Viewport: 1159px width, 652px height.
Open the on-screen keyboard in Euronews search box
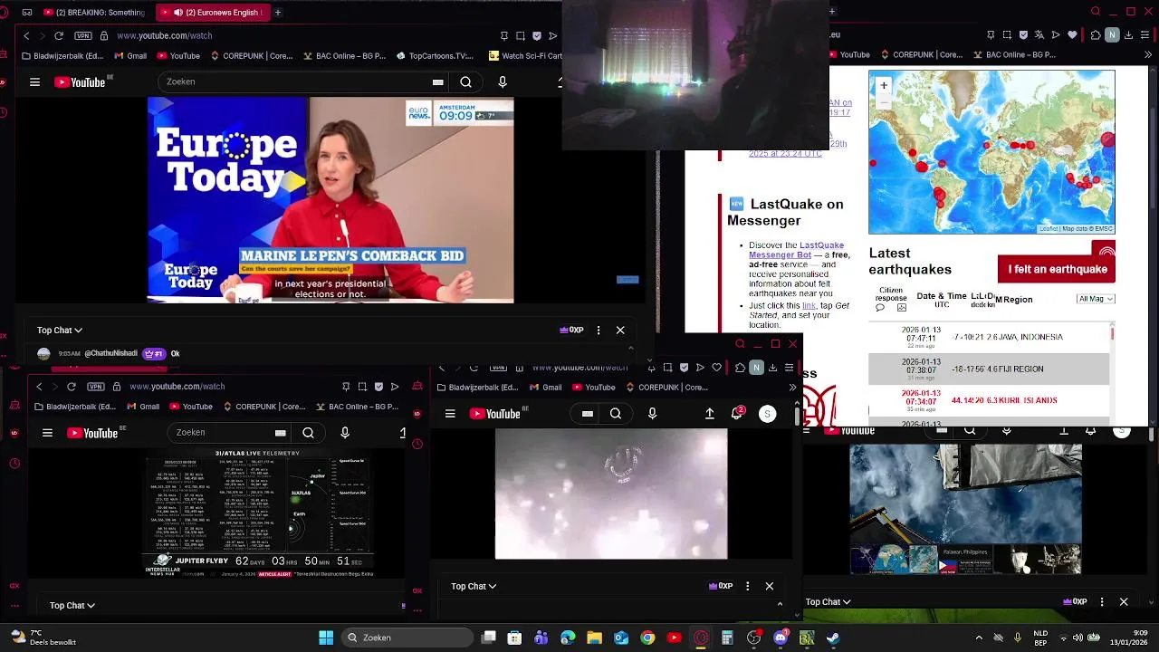click(x=437, y=81)
